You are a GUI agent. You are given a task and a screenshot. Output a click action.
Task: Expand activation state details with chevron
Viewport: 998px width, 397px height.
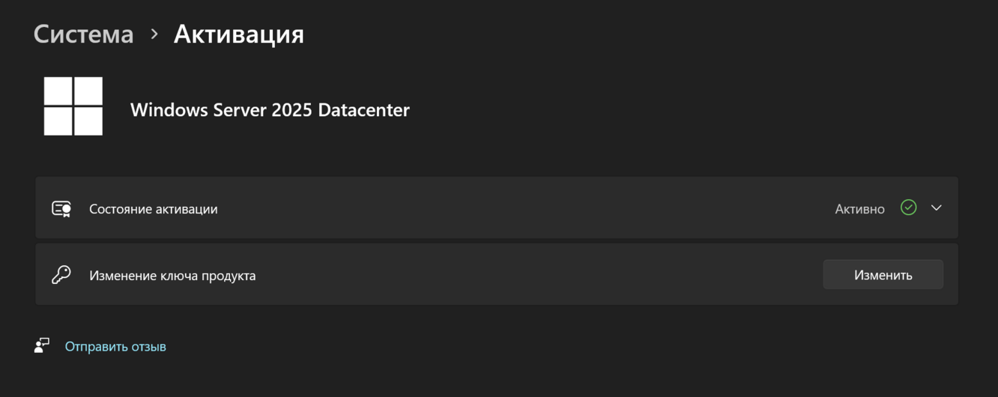click(x=936, y=208)
